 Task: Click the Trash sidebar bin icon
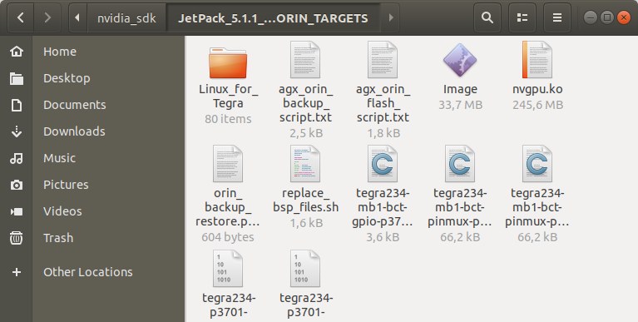(17, 238)
